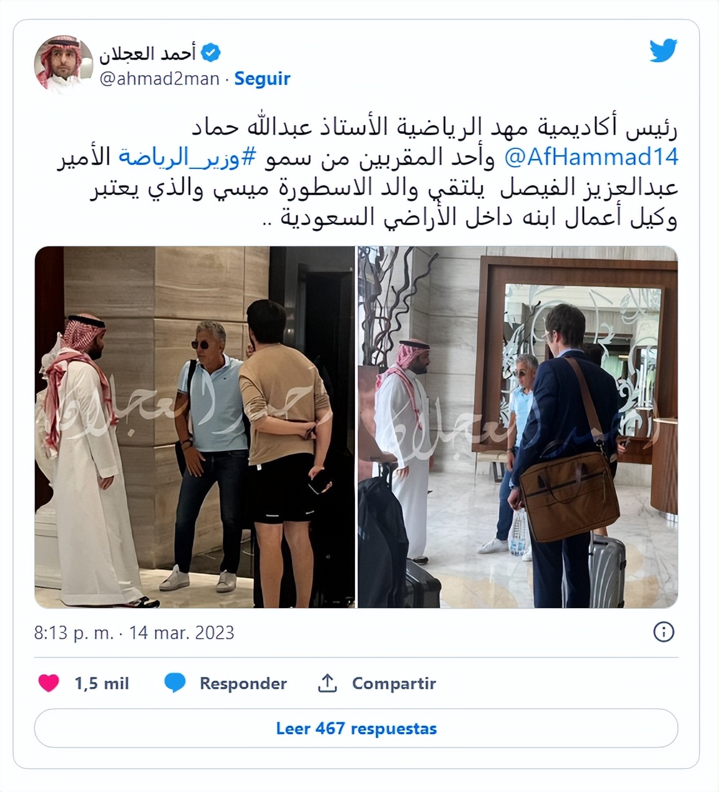Open the left tweet photo
The height and width of the screenshot is (792, 719).
click(x=194, y=427)
